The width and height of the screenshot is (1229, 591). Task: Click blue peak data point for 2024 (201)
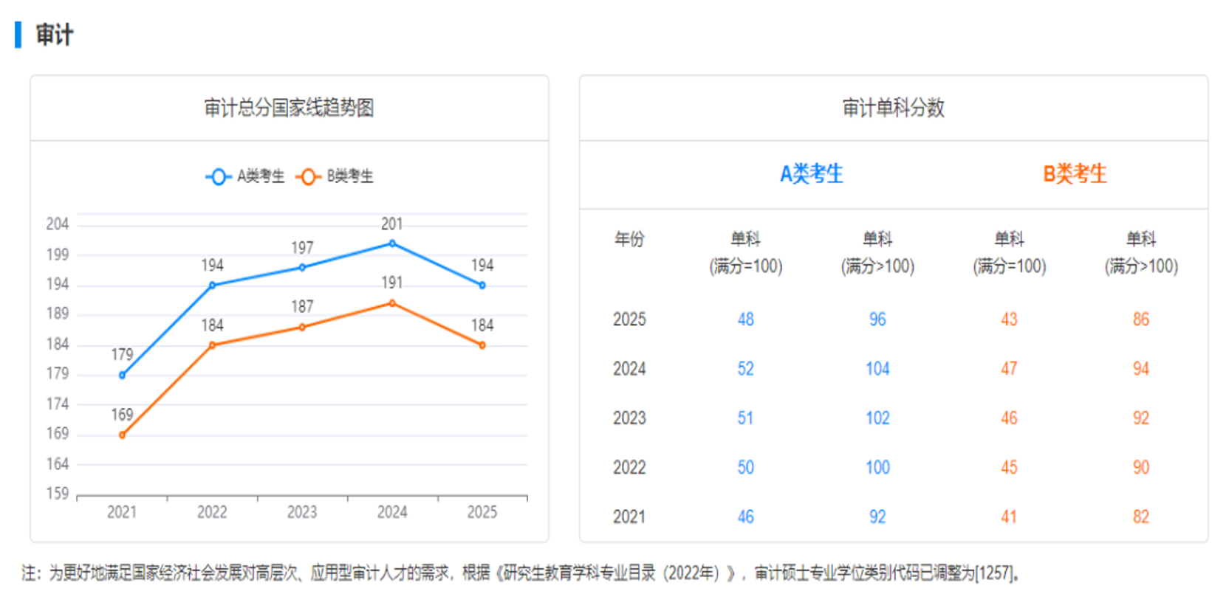(x=392, y=243)
